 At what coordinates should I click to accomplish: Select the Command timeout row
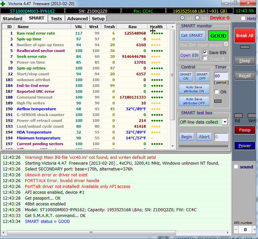pyautogui.click(x=85, y=97)
